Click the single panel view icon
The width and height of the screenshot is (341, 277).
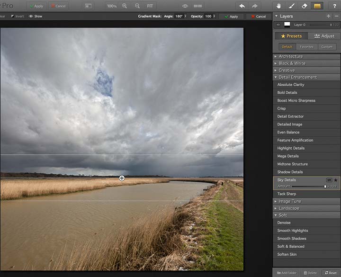coord(88,6)
